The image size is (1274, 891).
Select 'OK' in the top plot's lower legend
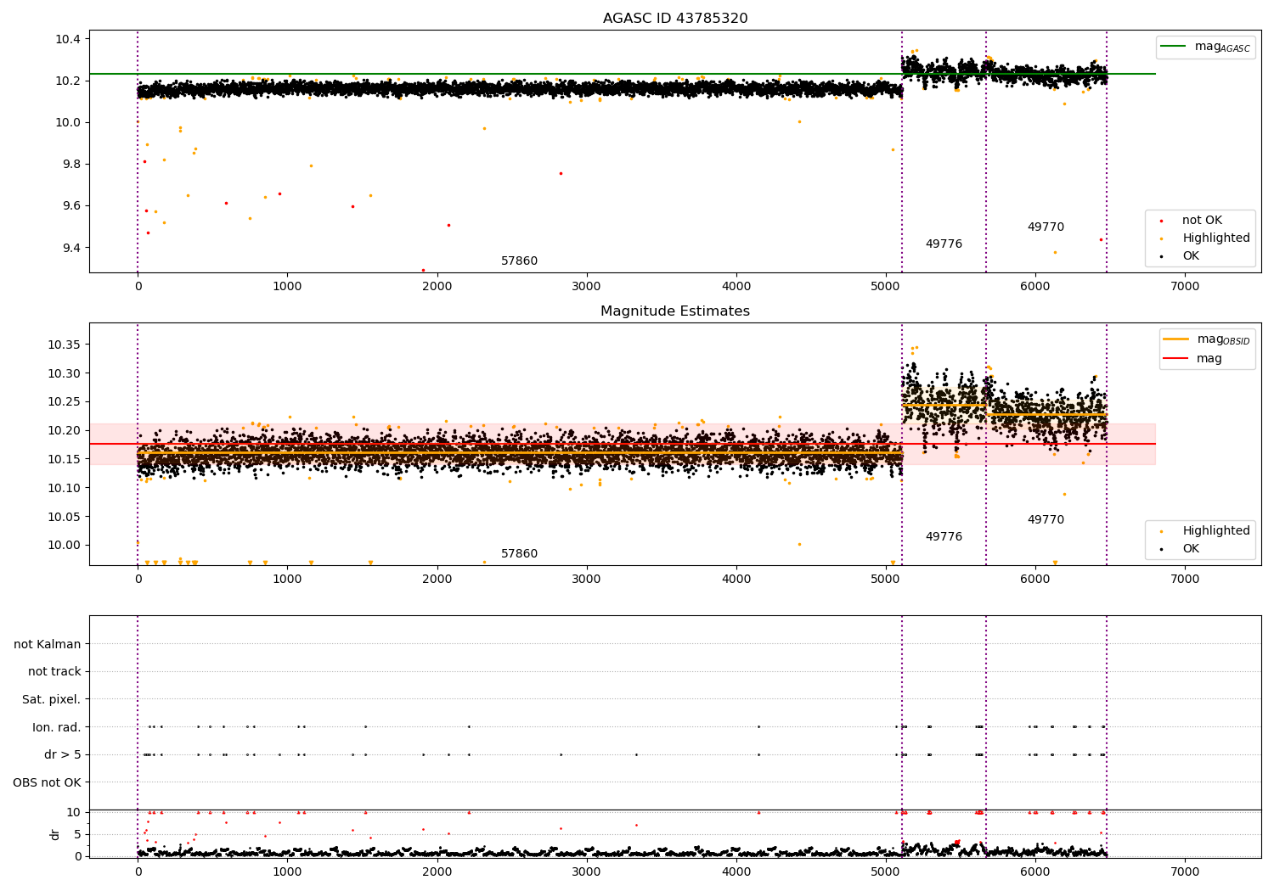(1191, 256)
